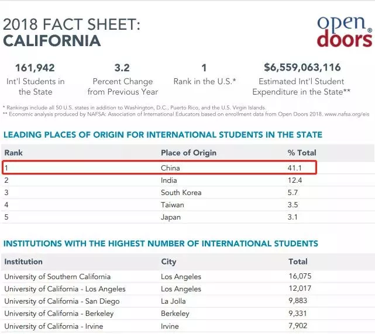Click the 'Rank in the U.S.*' label
Screen dimensions: 375x334
(x=205, y=81)
